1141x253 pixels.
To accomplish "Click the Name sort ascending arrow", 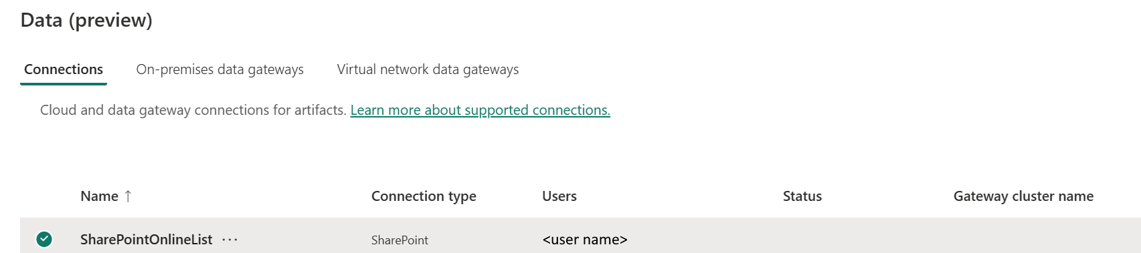I will (128, 196).
